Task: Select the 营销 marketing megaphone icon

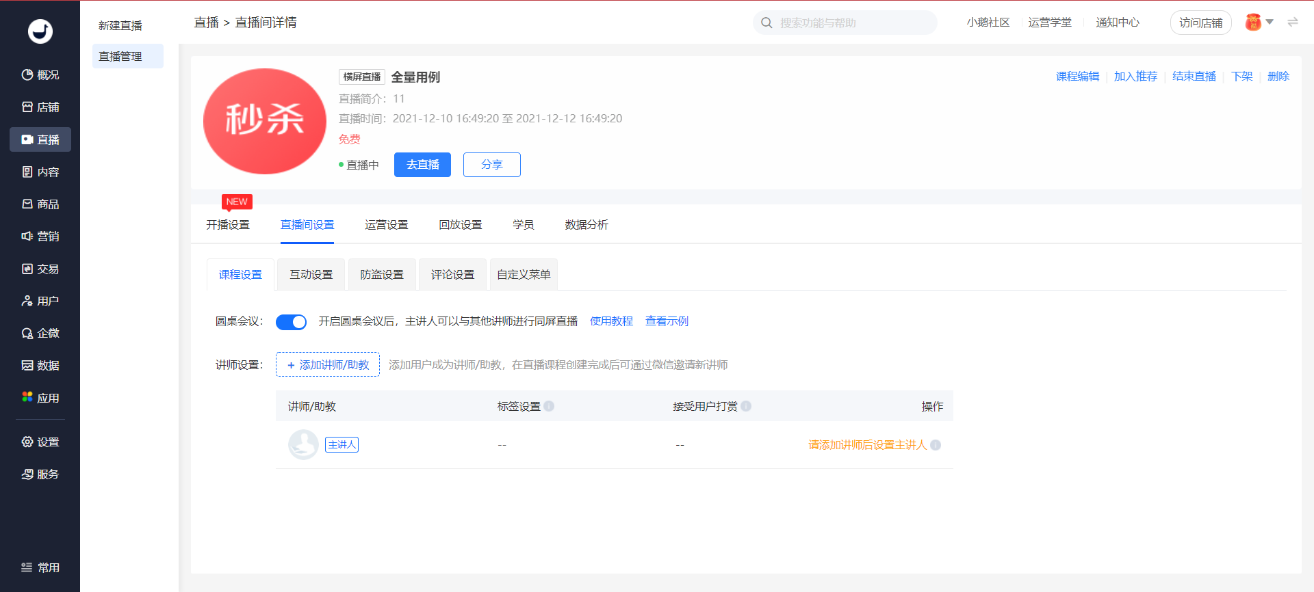Action: pyautogui.click(x=27, y=237)
